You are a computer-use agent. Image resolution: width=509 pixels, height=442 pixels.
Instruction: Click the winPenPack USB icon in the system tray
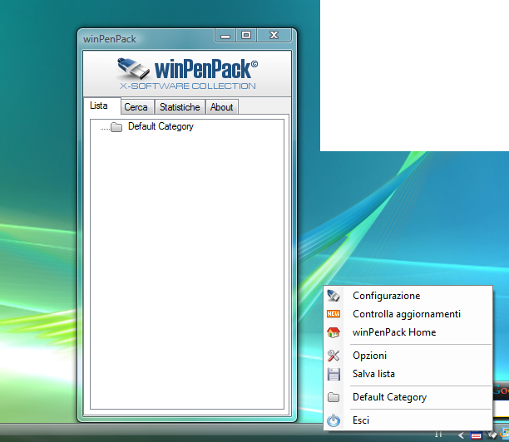coord(492,435)
